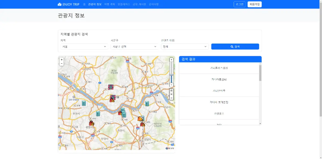Open the 컨텐츠 타입 dropdown set to 전체
Screen dimensions: 322x159
[185, 46]
